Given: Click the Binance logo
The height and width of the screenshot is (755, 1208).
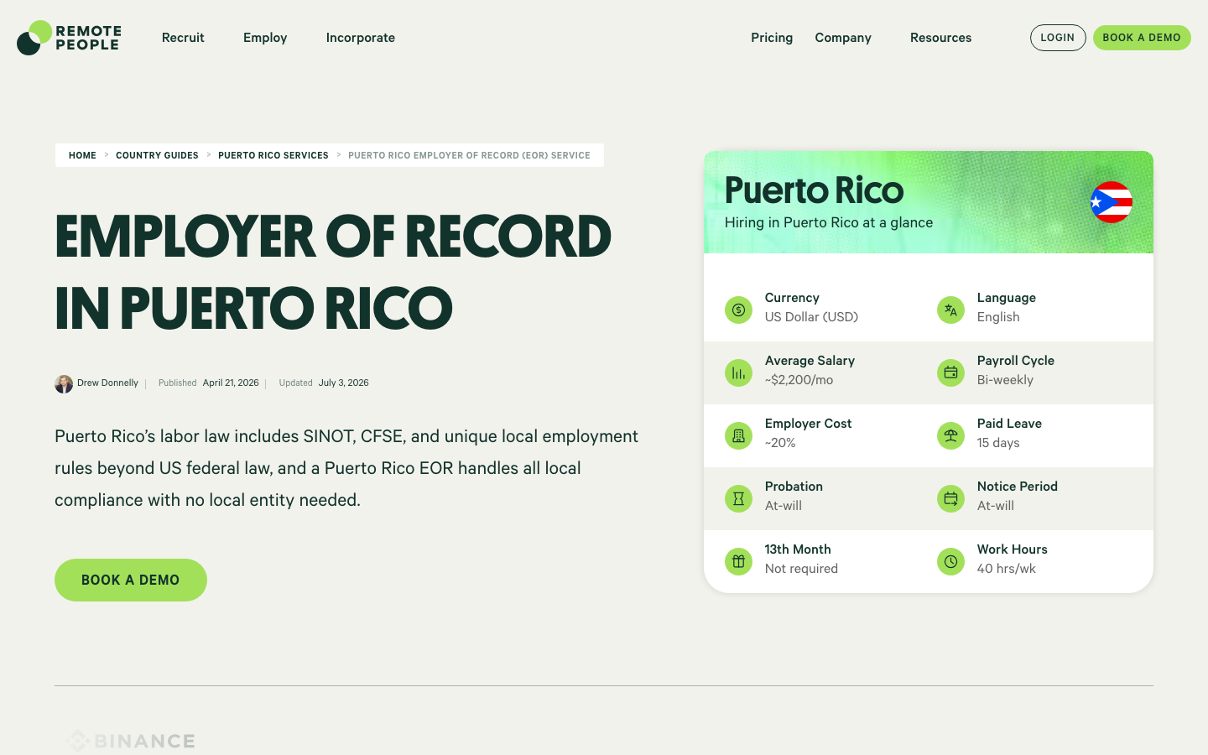Looking at the screenshot, I should pos(132,741).
